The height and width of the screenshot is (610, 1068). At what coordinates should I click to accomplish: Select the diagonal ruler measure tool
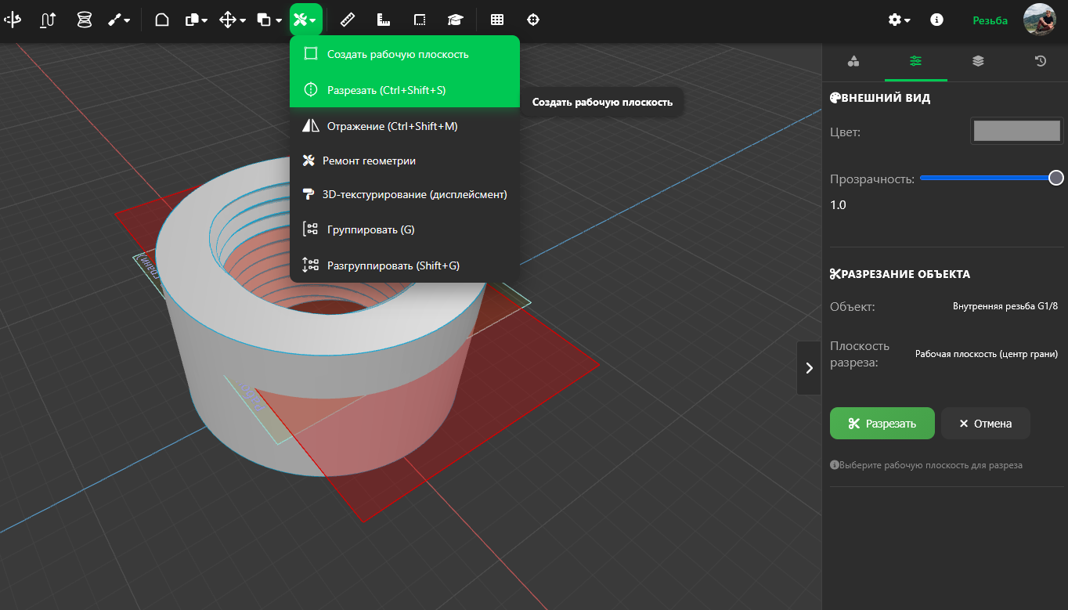[348, 20]
